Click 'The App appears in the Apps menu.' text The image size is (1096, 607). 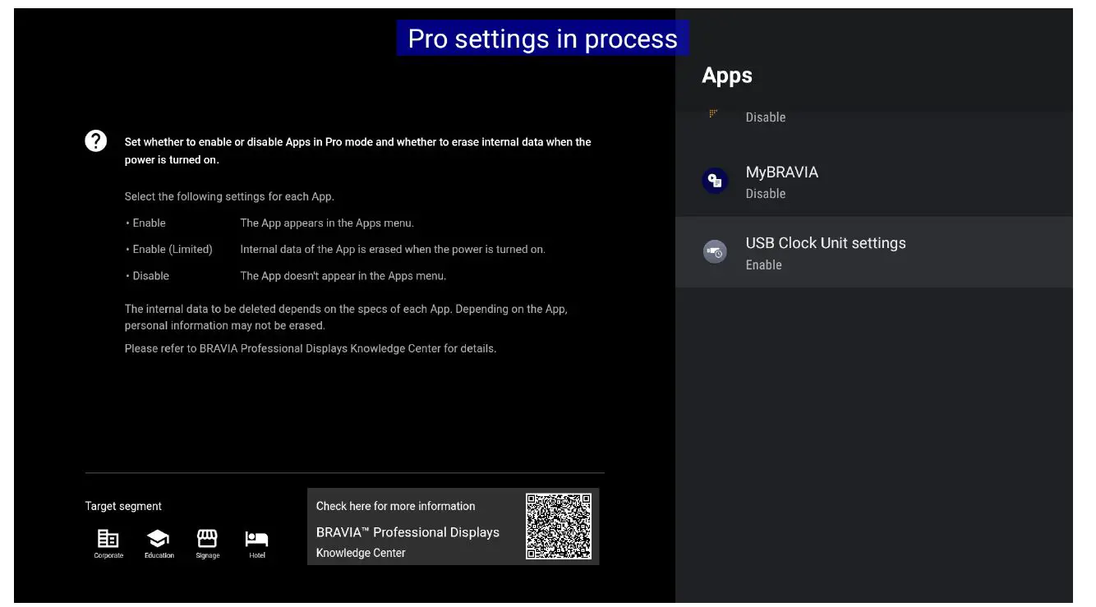tap(327, 223)
